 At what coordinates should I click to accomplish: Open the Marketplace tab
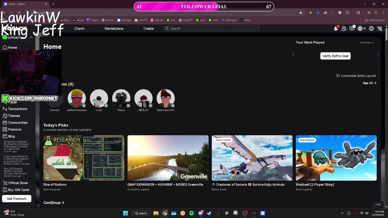(114, 28)
